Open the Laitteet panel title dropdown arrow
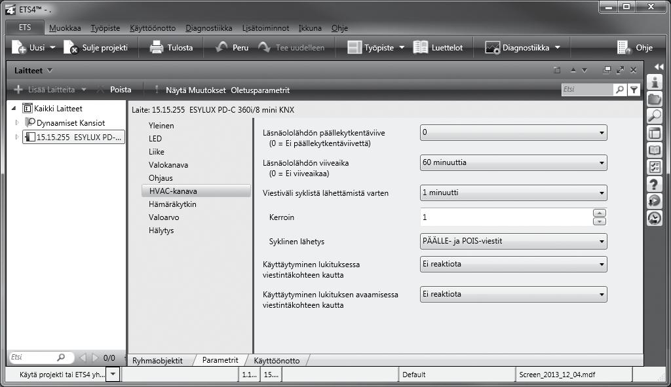 coord(50,70)
